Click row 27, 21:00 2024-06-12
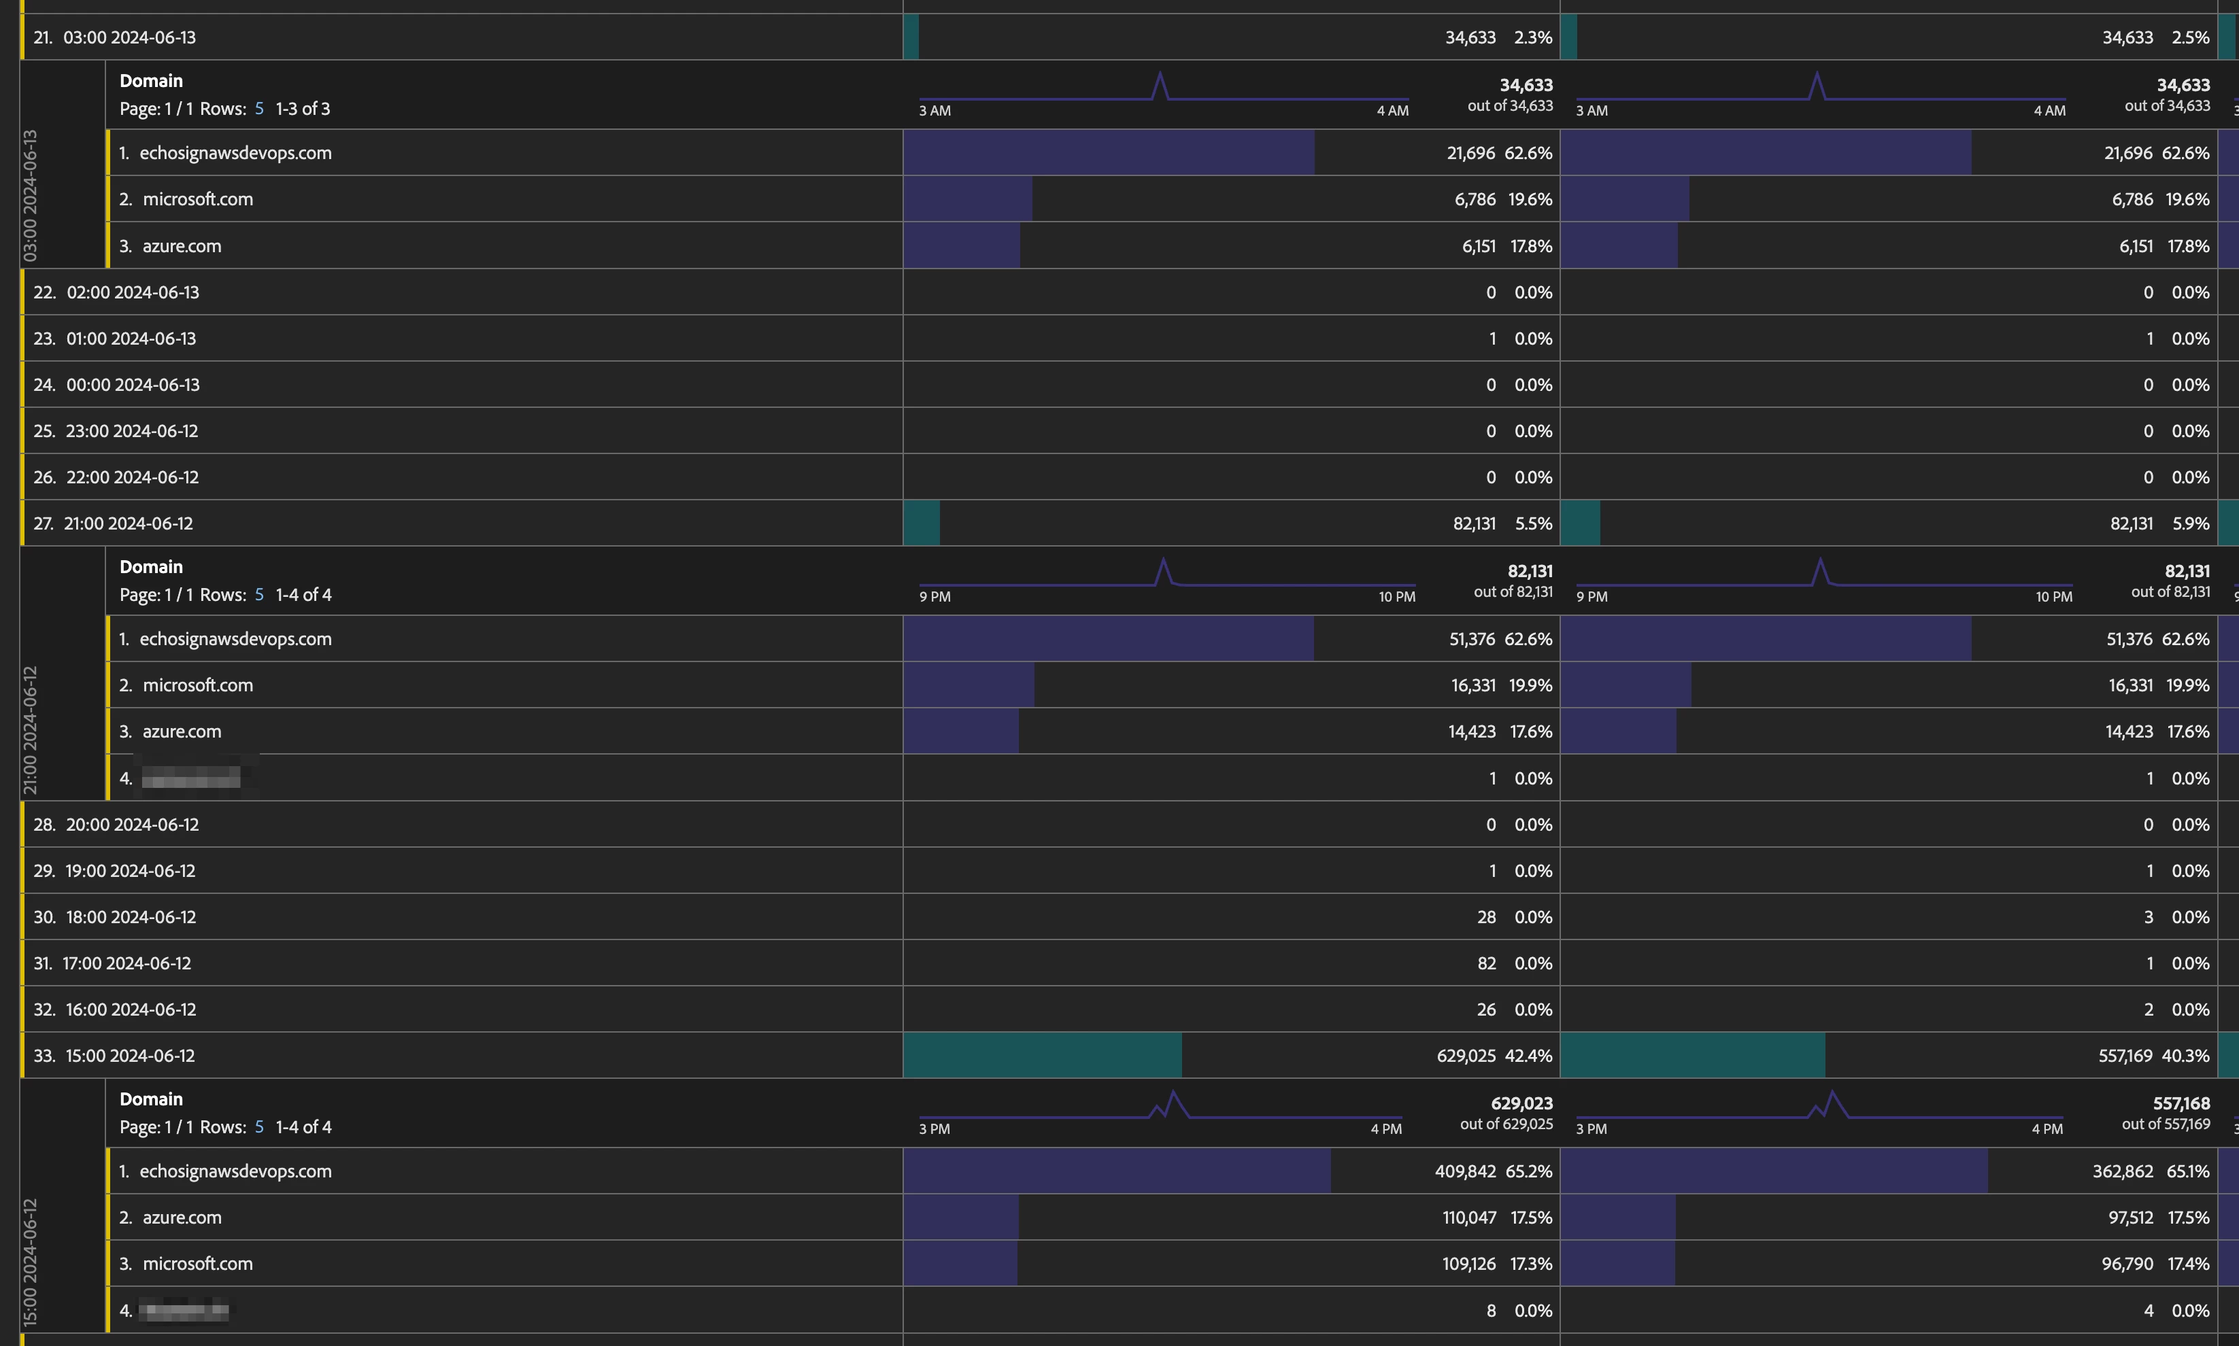2239x1346 pixels. [x=128, y=523]
